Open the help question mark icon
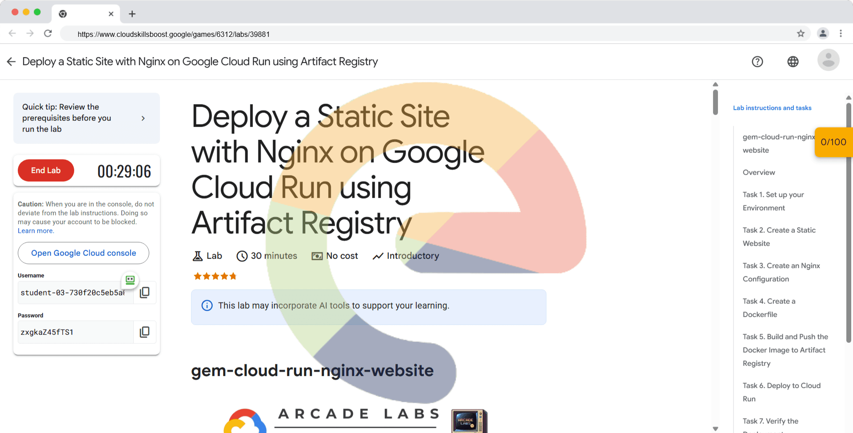The width and height of the screenshot is (853, 433). click(x=757, y=62)
